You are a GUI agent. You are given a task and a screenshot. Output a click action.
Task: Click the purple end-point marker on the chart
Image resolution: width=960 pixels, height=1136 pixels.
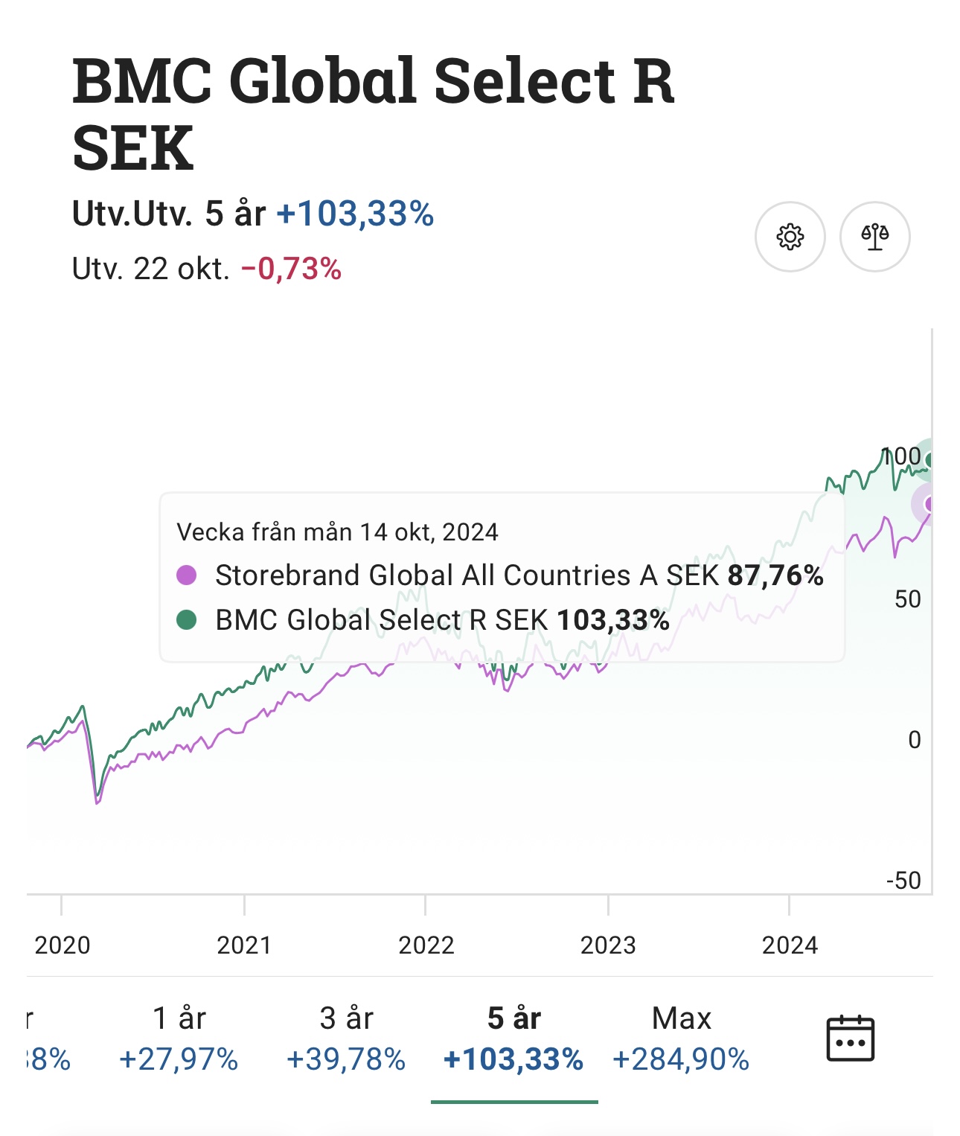point(929,505)
